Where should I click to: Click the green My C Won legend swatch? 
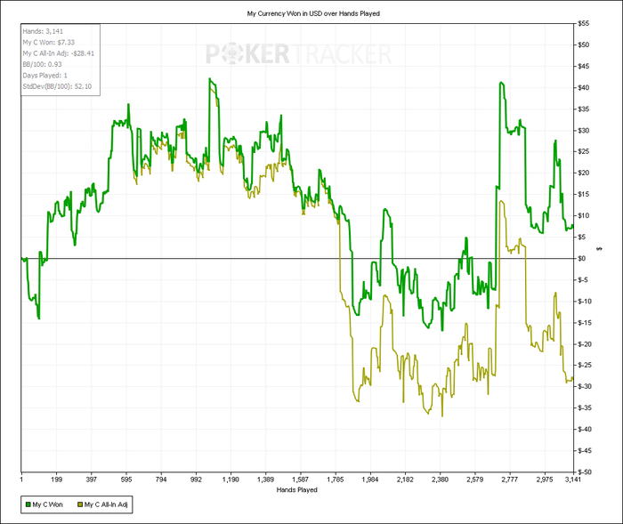click(x=28, y=504)
